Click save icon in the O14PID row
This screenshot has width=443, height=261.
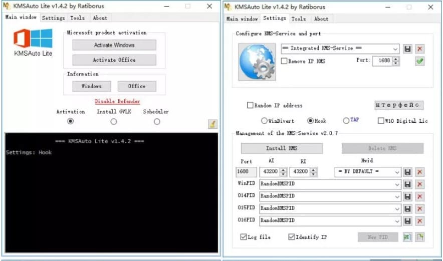point(407,196)
